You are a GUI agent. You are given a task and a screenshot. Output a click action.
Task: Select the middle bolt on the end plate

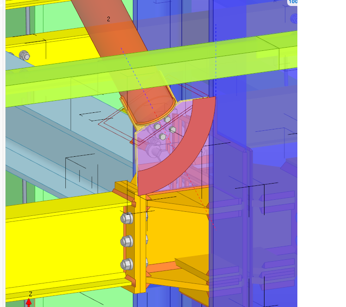(x=126, y=241)
